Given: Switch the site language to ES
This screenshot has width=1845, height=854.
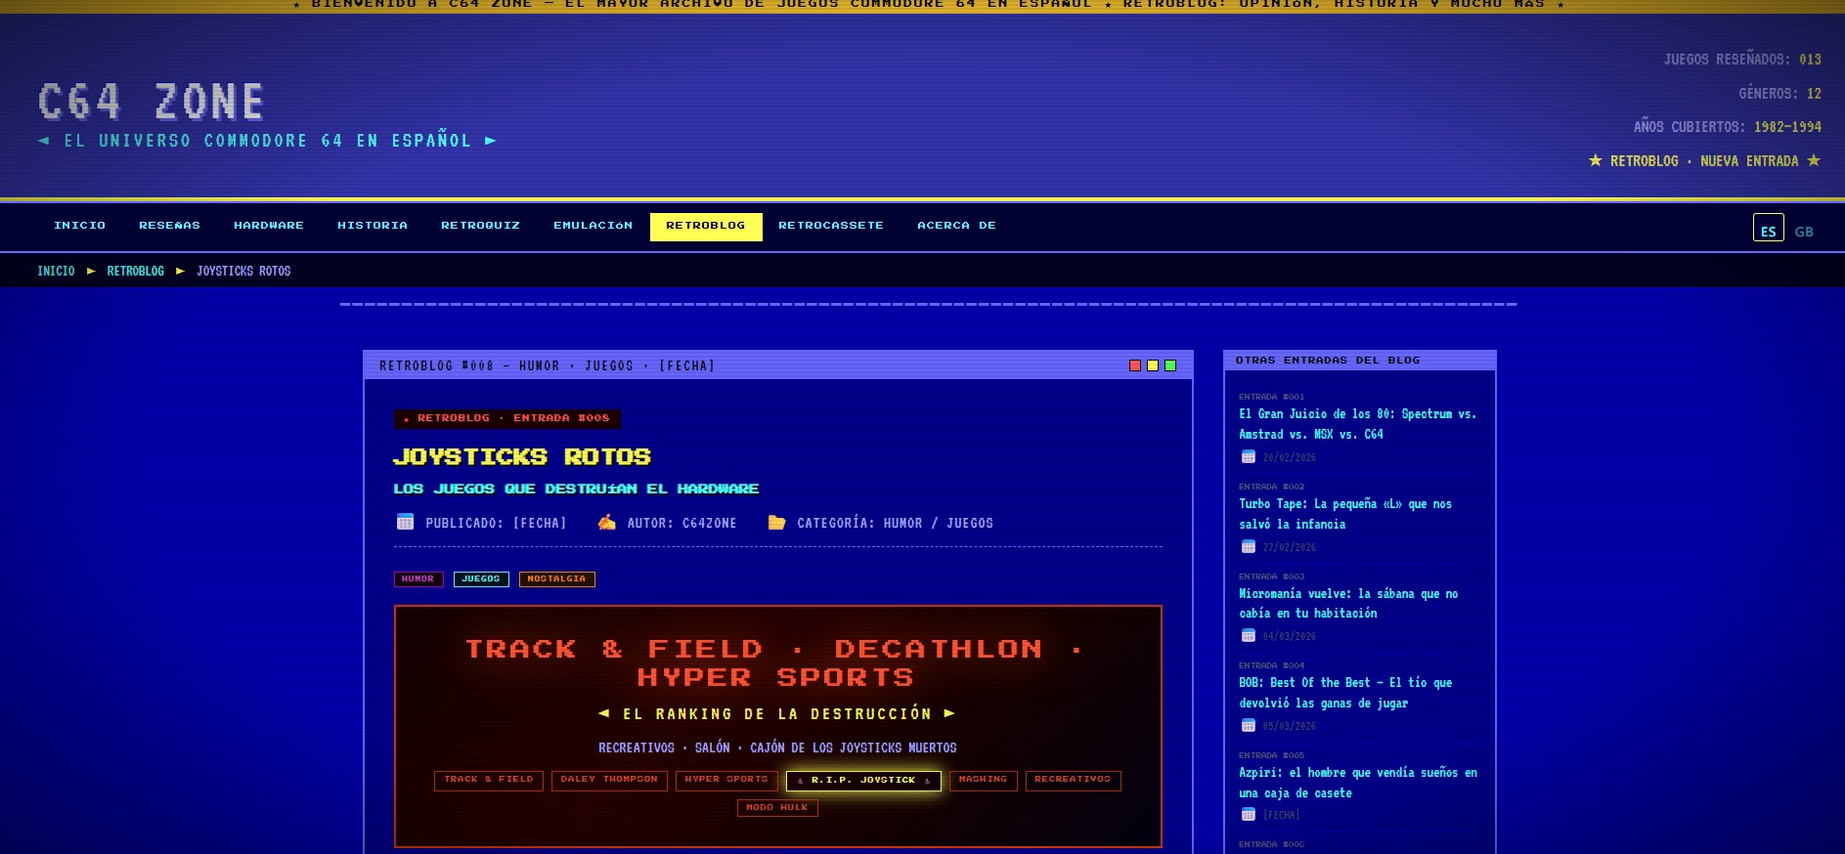Looking at the screenshot, I should (1768, 229).
